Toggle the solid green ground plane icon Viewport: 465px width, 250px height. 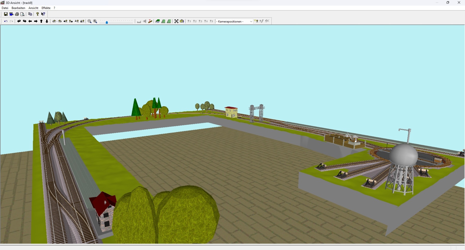pyautogui.click(x=169, y=21)
